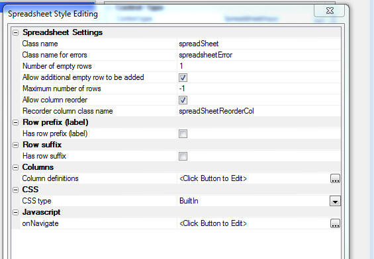Edit the Recorder column class name field
This screenshot has height=259, width=374.
259,111
